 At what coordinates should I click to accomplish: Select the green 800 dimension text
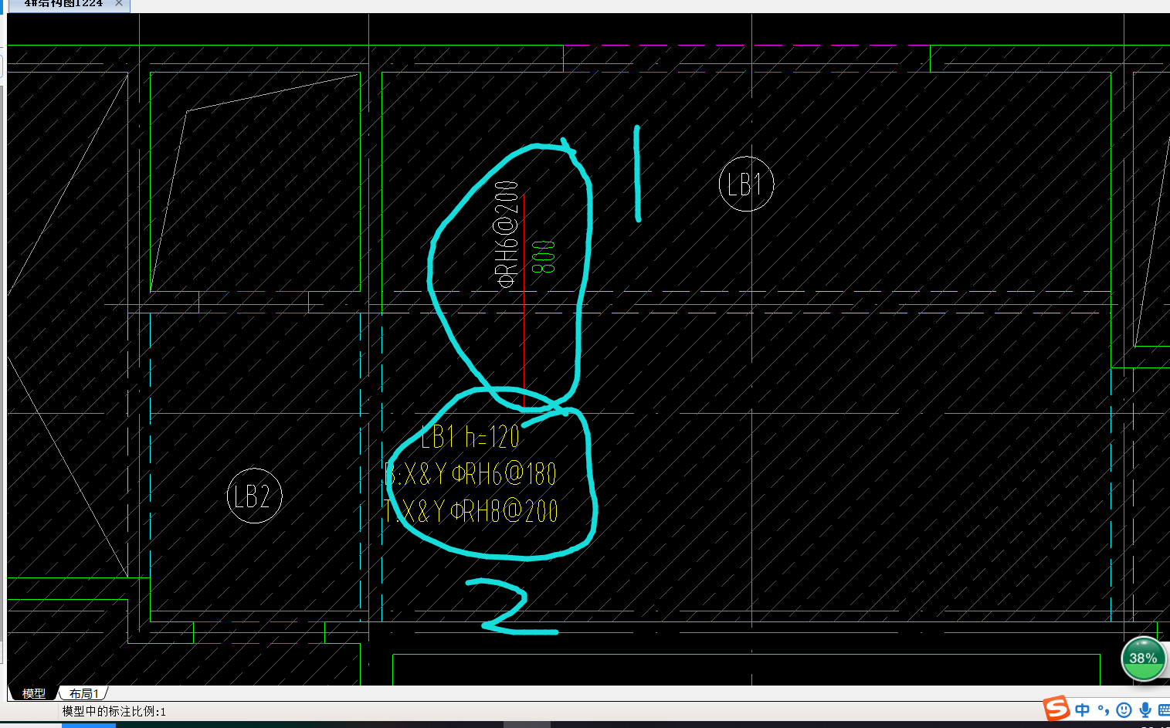[x=544, y=257]
